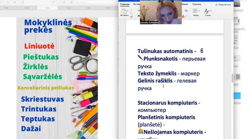247x139 pixels.
Task: Select the Markup pen tool in Preview
Action: 54,2
